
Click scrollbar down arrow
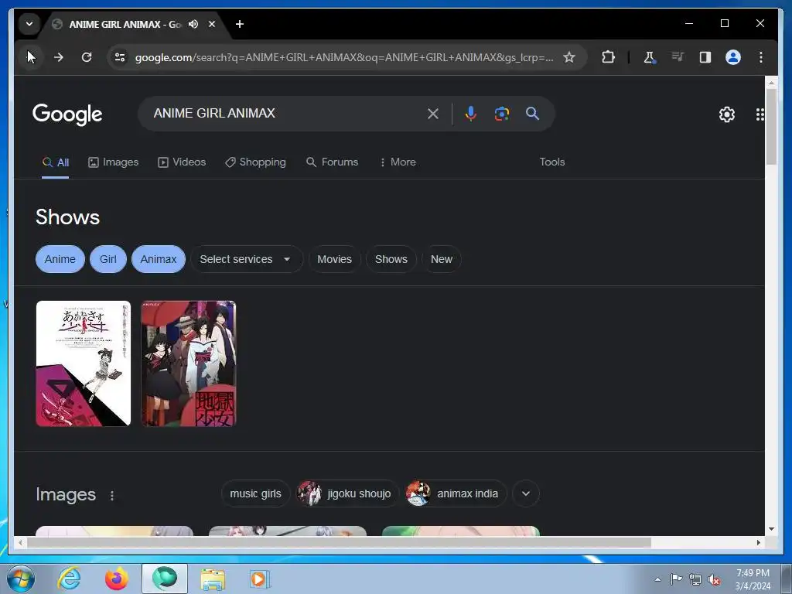point(771,529)
